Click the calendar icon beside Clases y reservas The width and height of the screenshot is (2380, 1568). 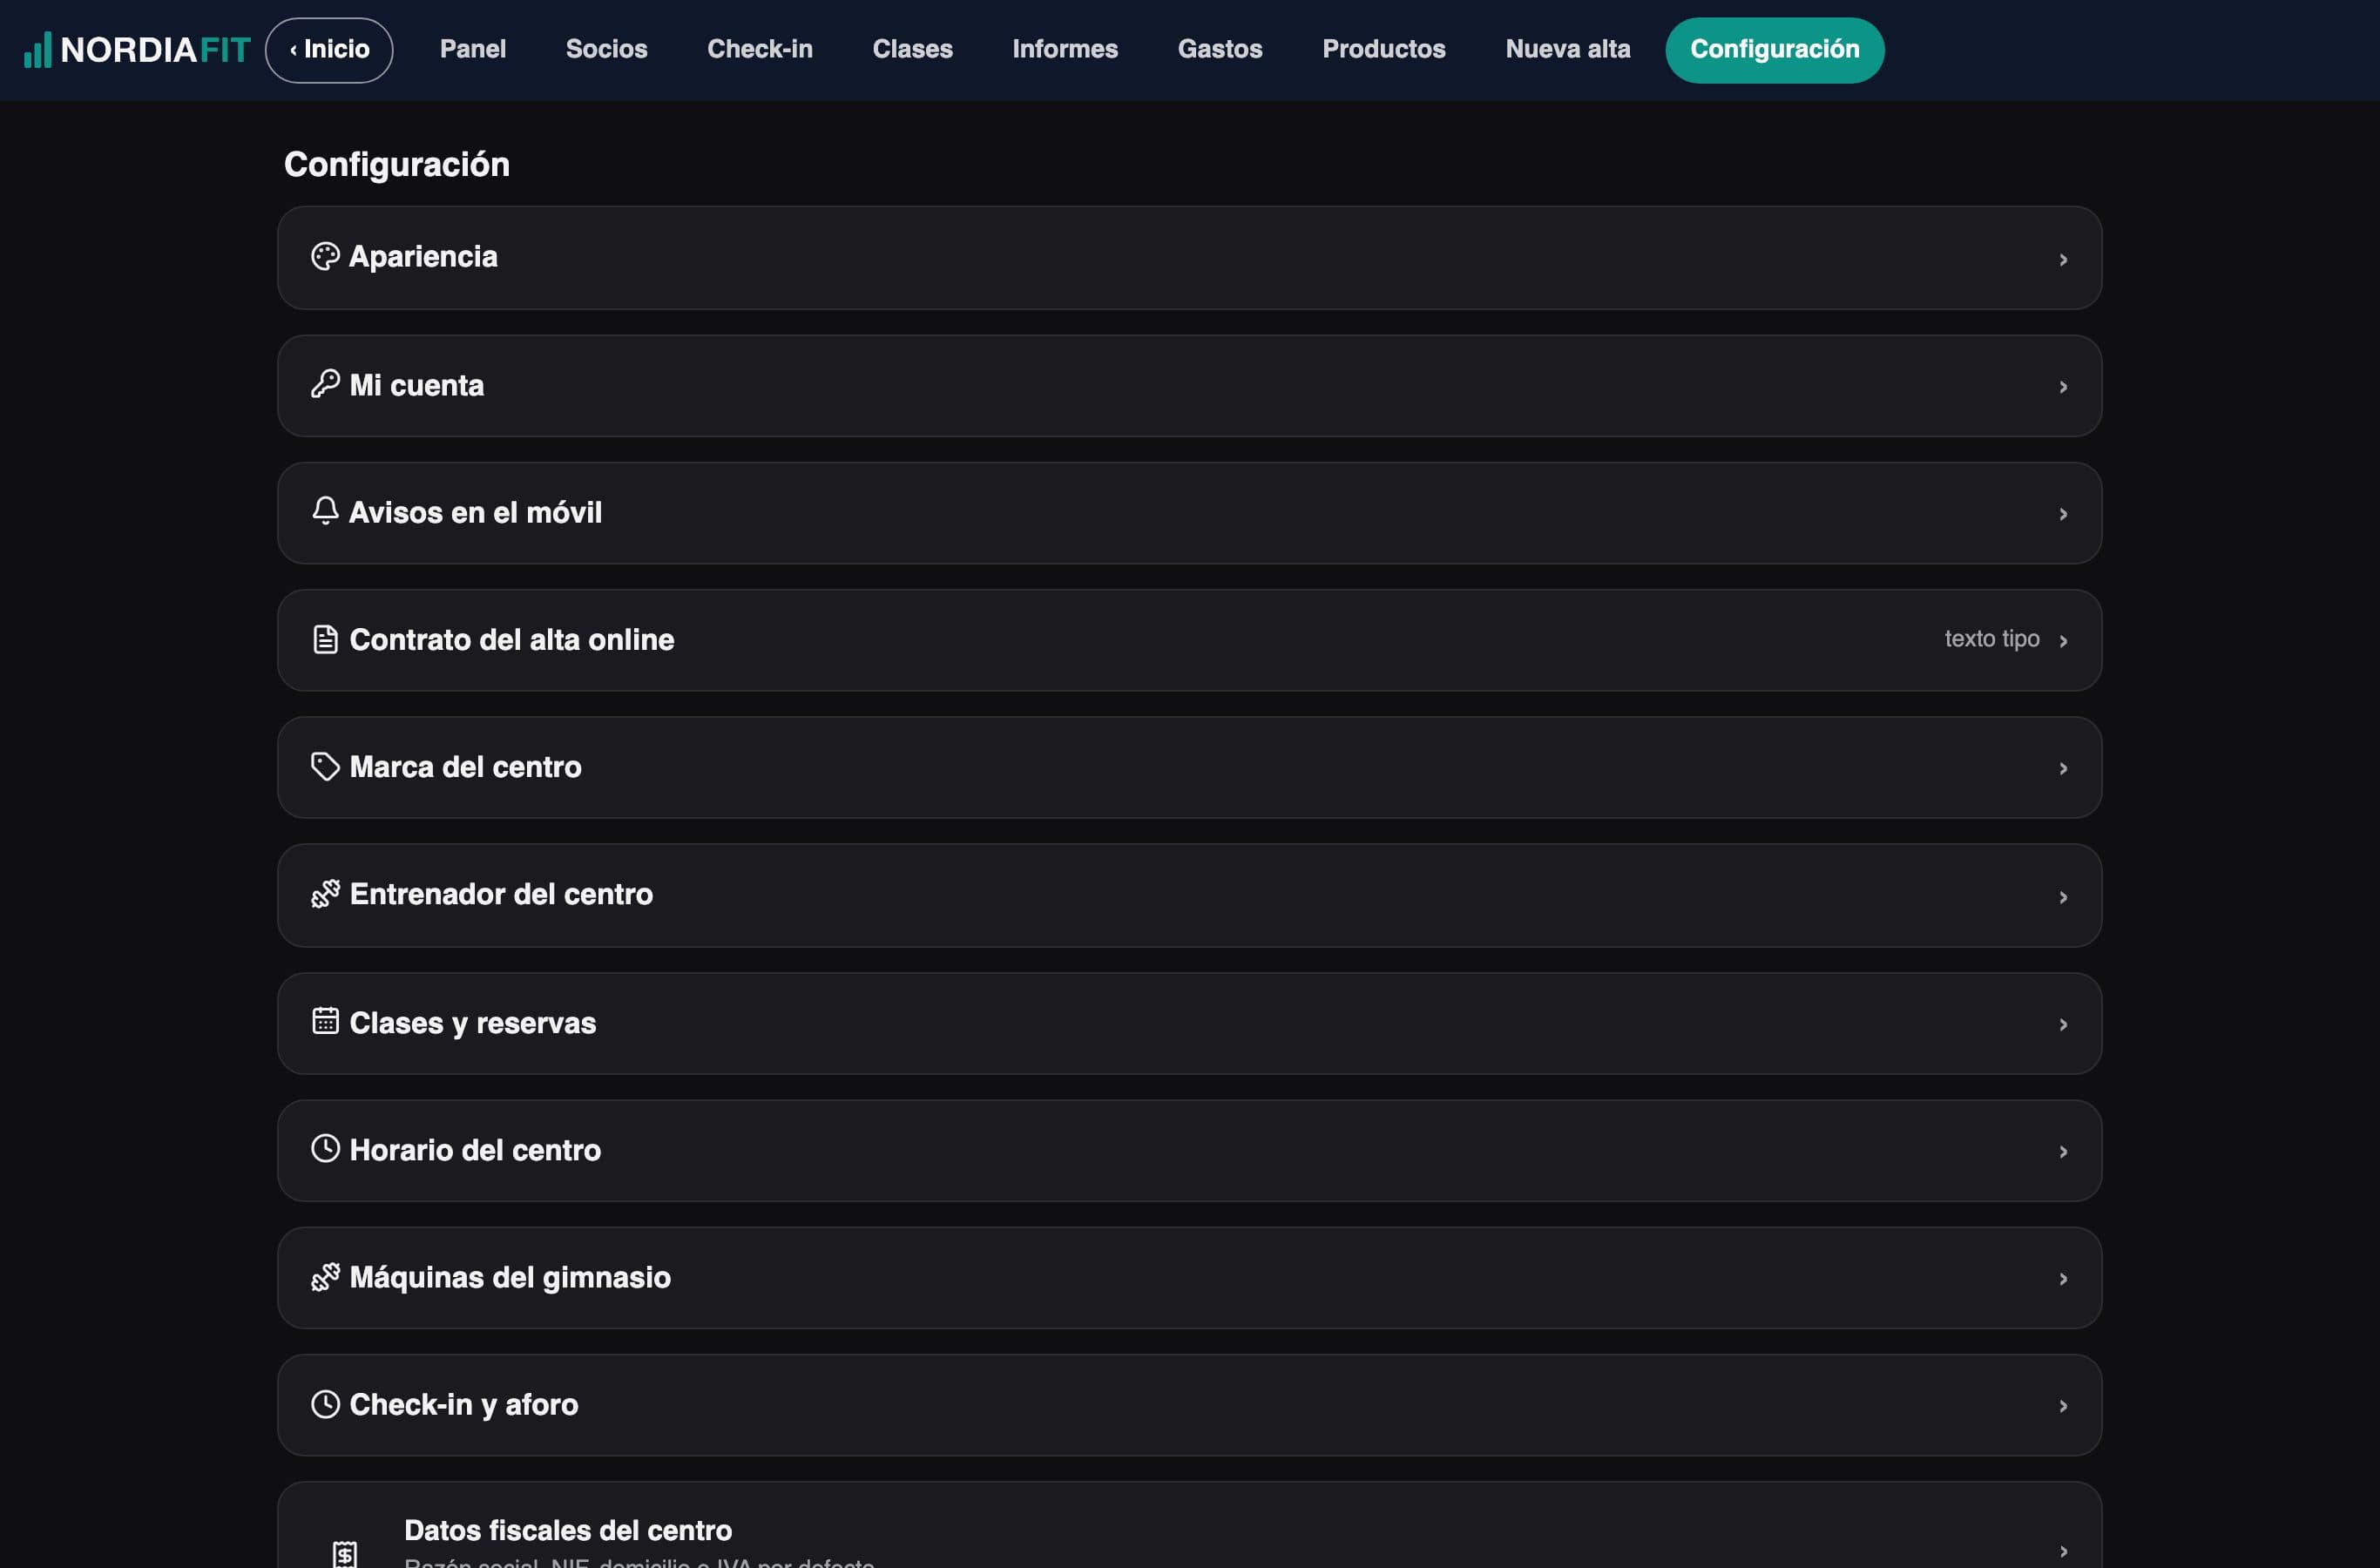325,1021
